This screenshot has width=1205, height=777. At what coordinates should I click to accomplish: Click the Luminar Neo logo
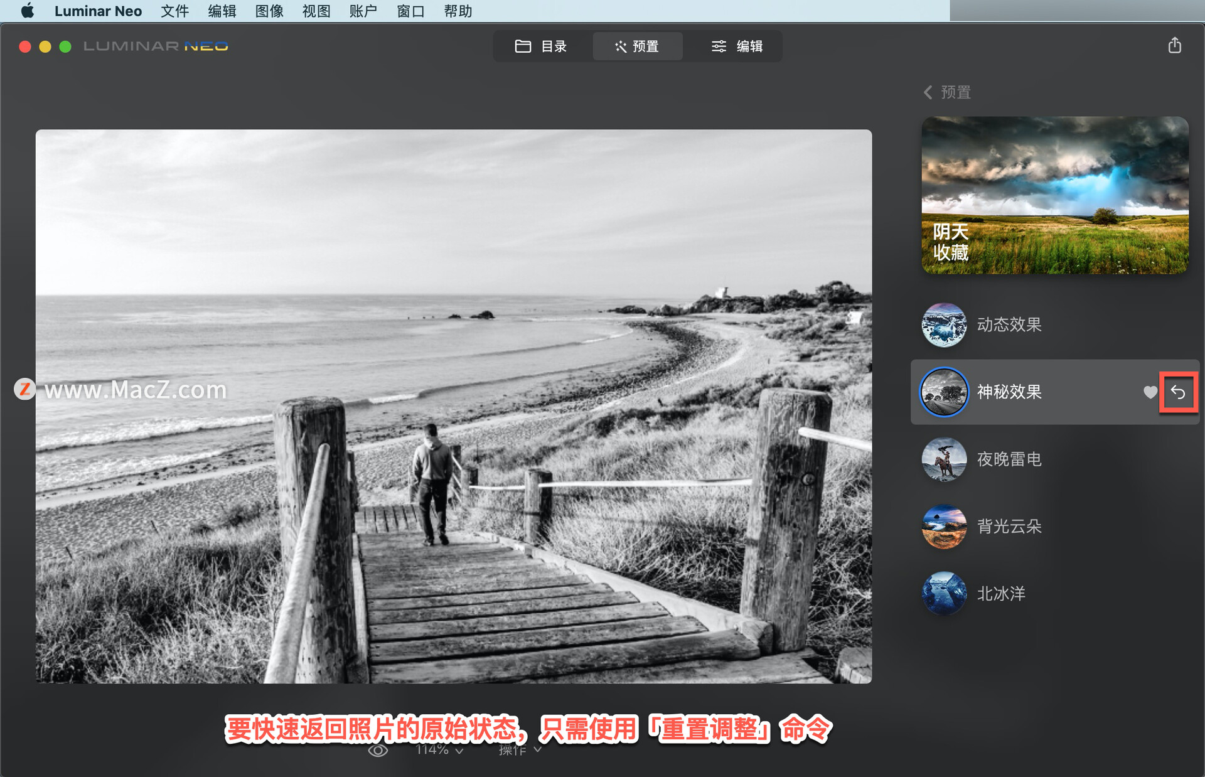156,46
